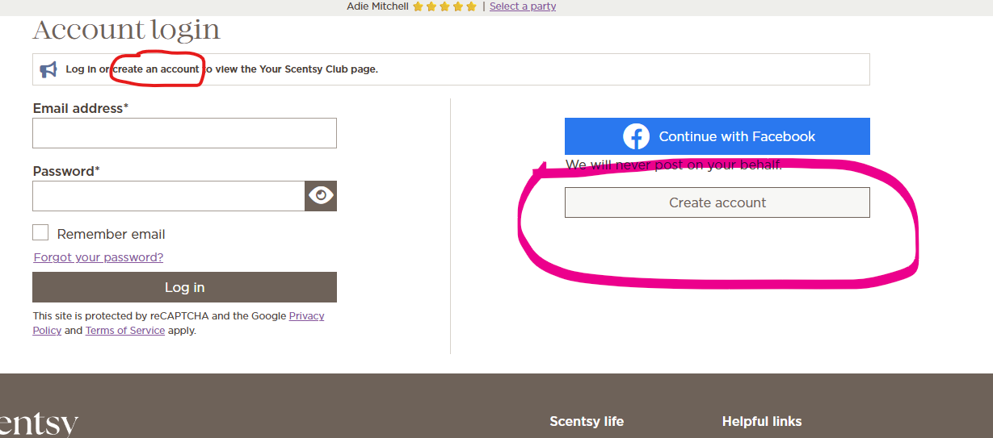Click the Create account button
Viewport: 993px width, 438px height.
click(717, 202)
